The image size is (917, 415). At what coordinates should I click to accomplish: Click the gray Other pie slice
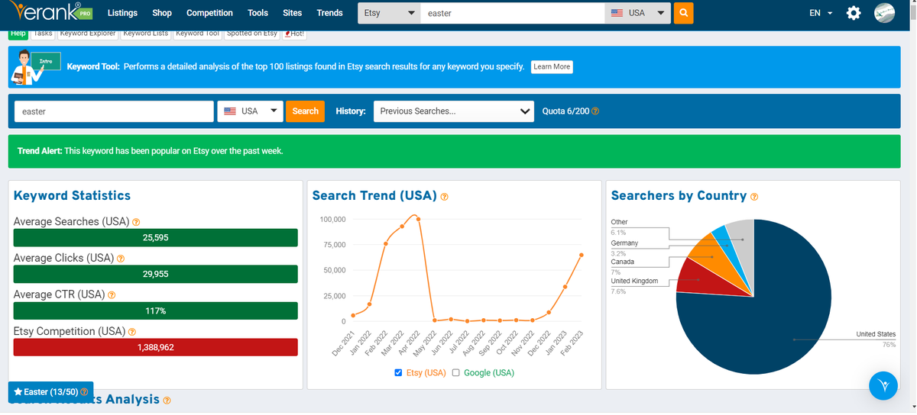(741, 238)
